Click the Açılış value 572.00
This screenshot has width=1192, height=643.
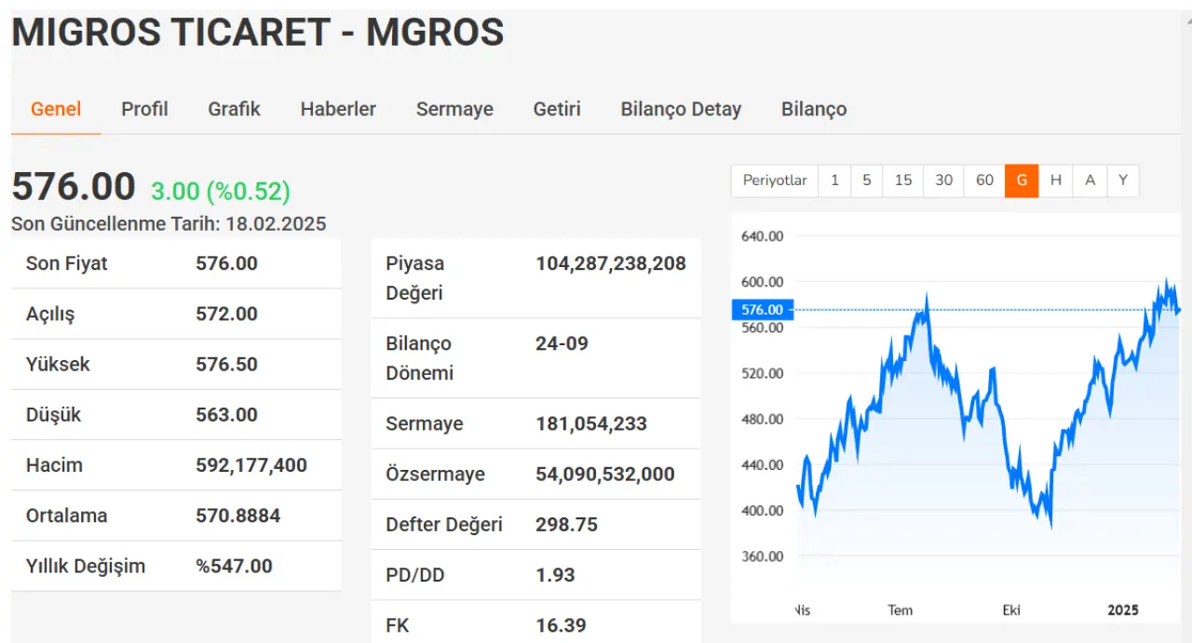pyautogui.click(x=226, y=314)
